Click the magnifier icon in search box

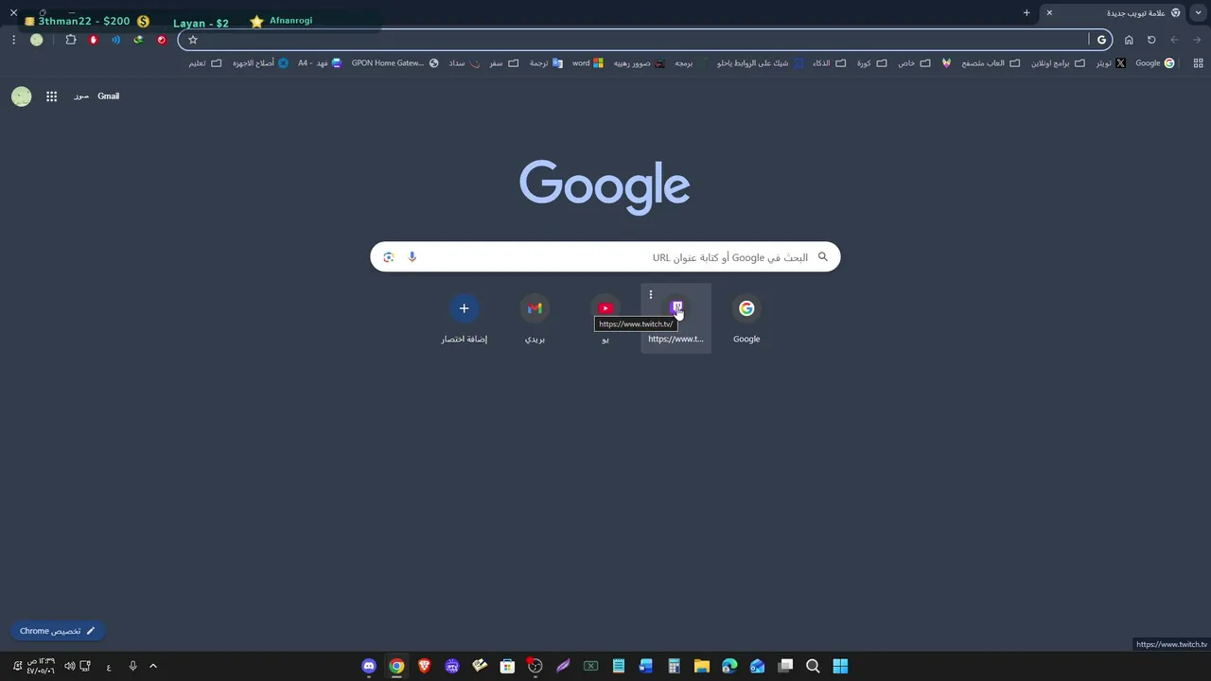coord(823,257)
